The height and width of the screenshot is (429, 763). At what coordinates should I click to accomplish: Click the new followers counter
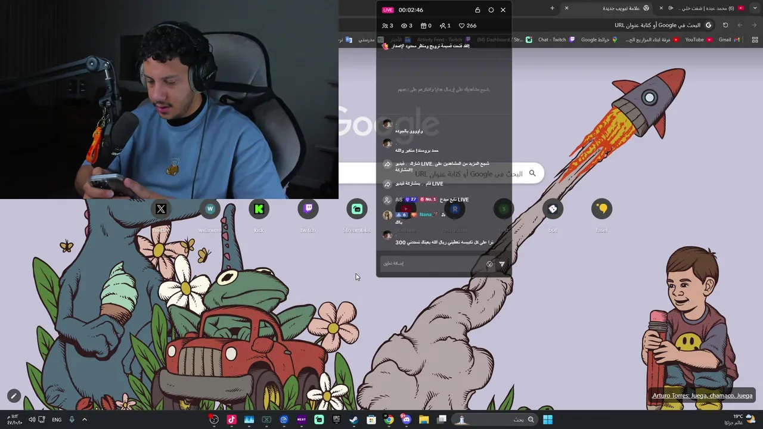(x=445, y=26)
